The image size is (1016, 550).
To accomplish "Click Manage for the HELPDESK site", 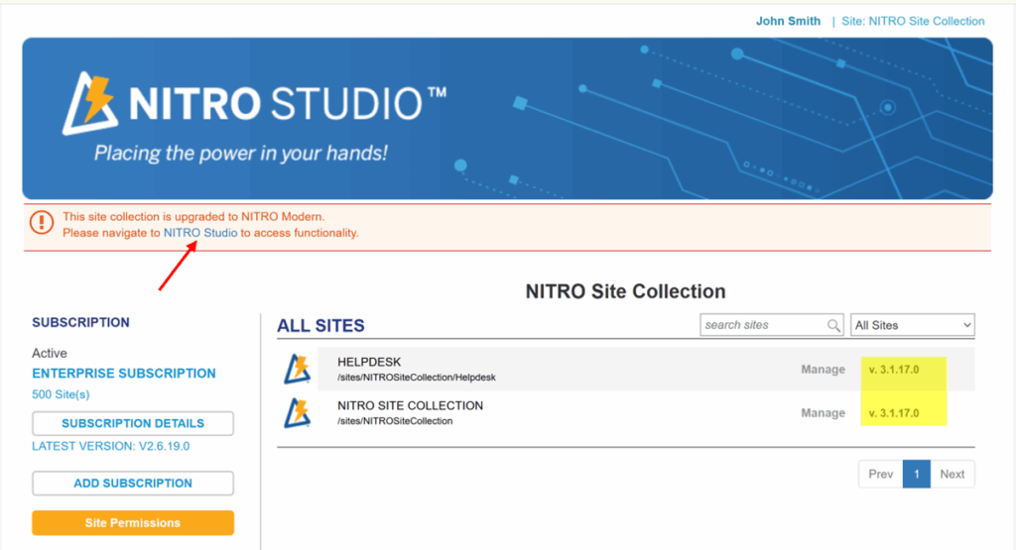I will [823, 370].
